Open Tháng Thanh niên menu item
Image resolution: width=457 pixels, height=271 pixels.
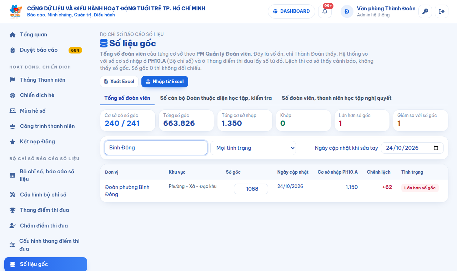[46, 80]
